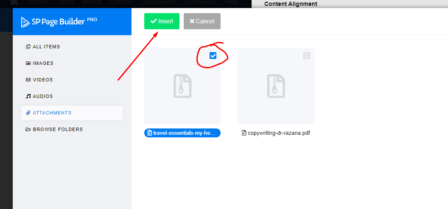The height and width of the screenshot is (209, 448).
Task: Click the Images picture icon in sidebar
Action: tap(28, 63)
